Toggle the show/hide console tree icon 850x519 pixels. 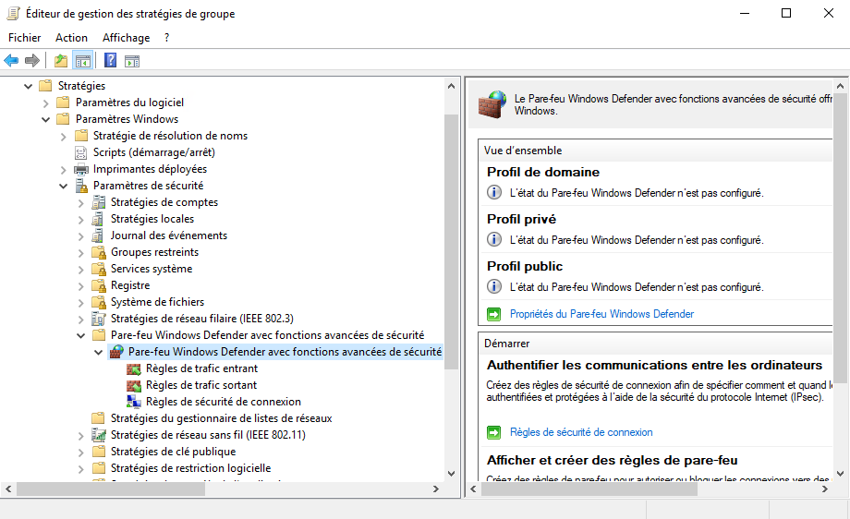coord(83,61)
